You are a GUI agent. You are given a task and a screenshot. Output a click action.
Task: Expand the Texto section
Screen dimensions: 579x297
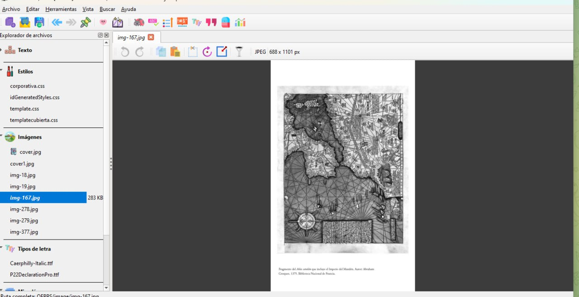(1, 50)
